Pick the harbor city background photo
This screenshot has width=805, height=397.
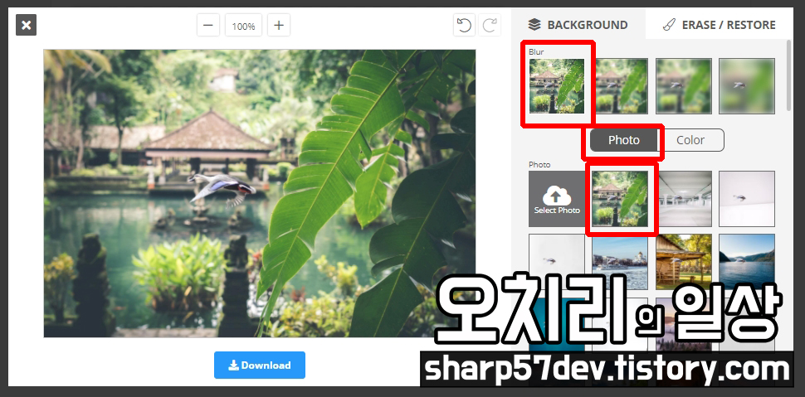coord(620,262)
